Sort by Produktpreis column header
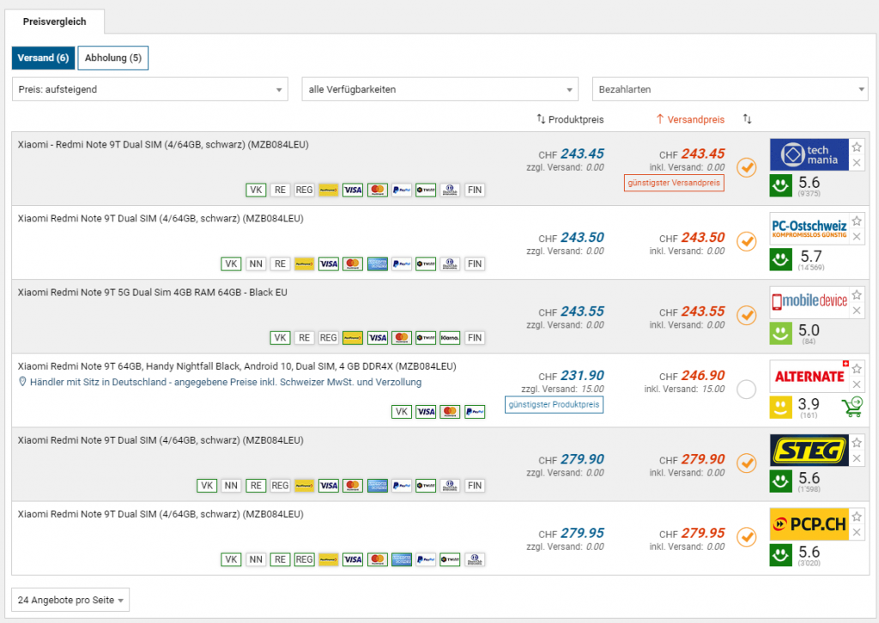Viewport: 879px width, 623px height. (x=570, y=119)
